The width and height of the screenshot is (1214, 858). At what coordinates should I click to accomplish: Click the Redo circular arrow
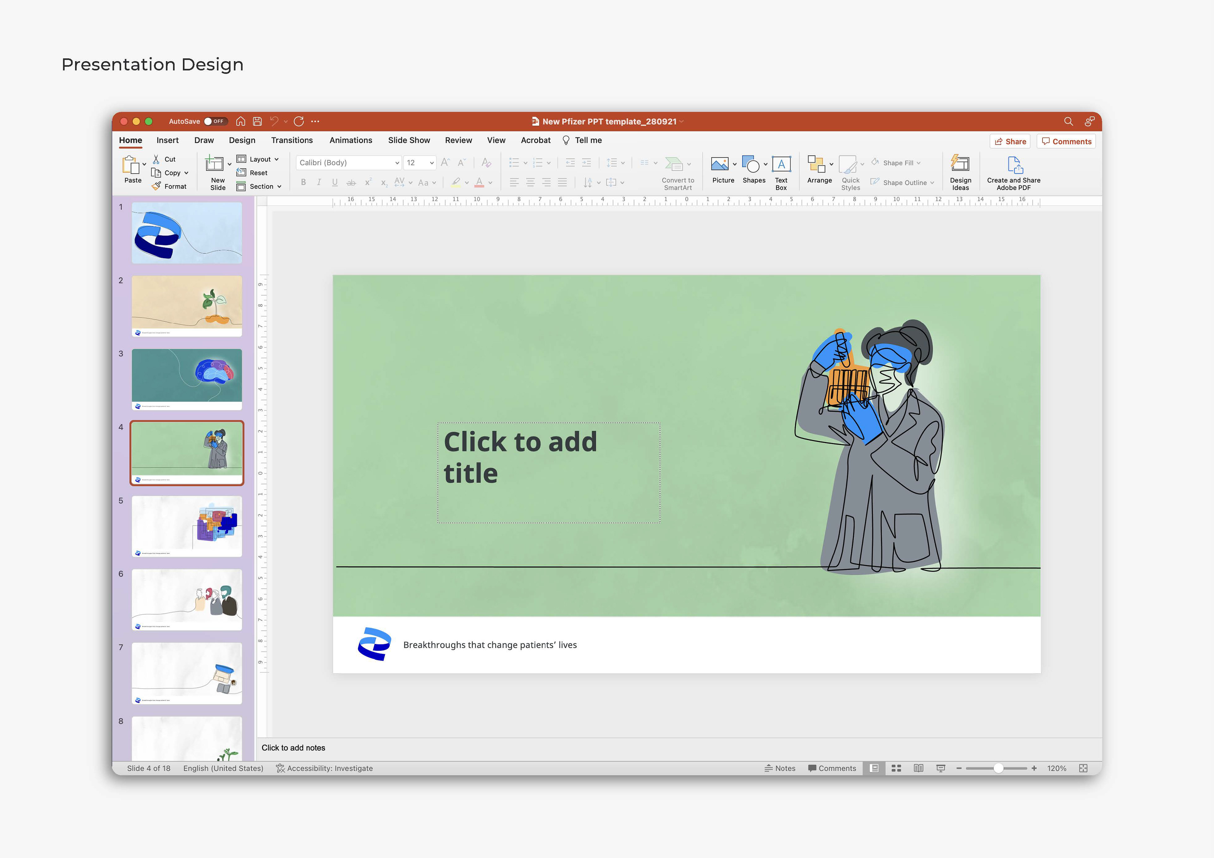(299, 121)
